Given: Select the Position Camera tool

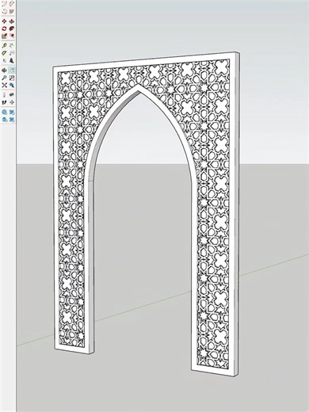Looking at the screenshot, I should [4, 95].
